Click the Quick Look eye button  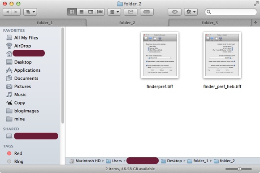coord(174,12)
